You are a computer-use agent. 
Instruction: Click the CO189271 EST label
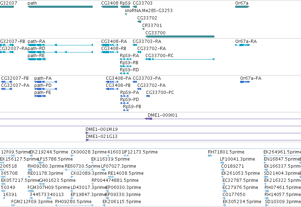(232, 166)
